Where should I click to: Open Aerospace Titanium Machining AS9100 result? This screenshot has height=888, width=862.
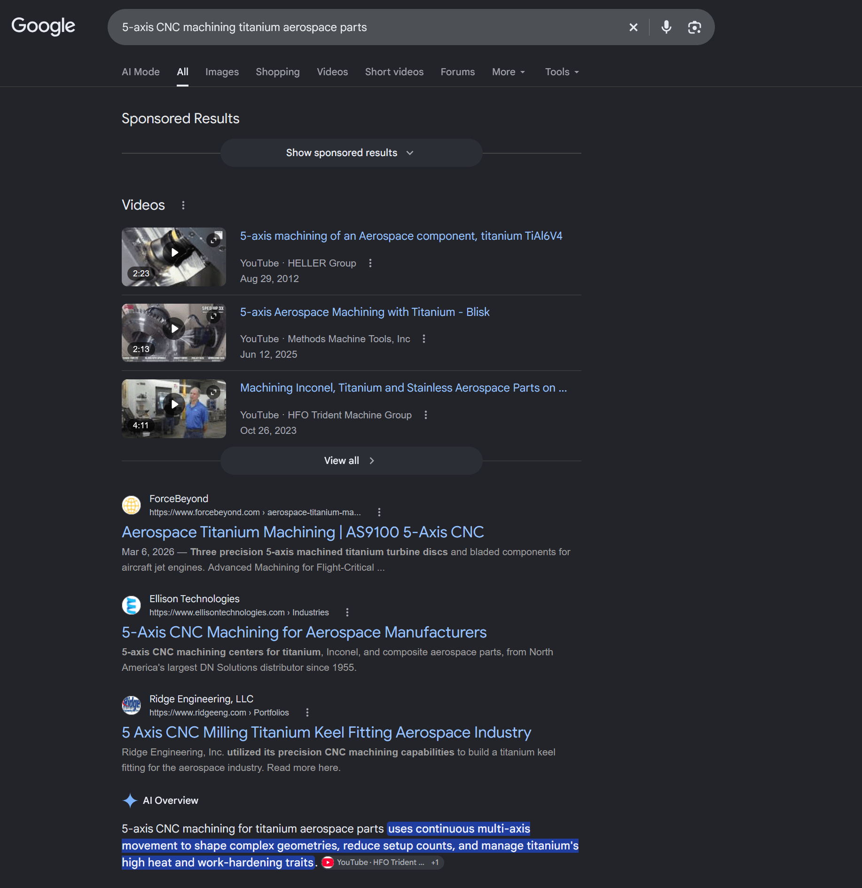303,532
